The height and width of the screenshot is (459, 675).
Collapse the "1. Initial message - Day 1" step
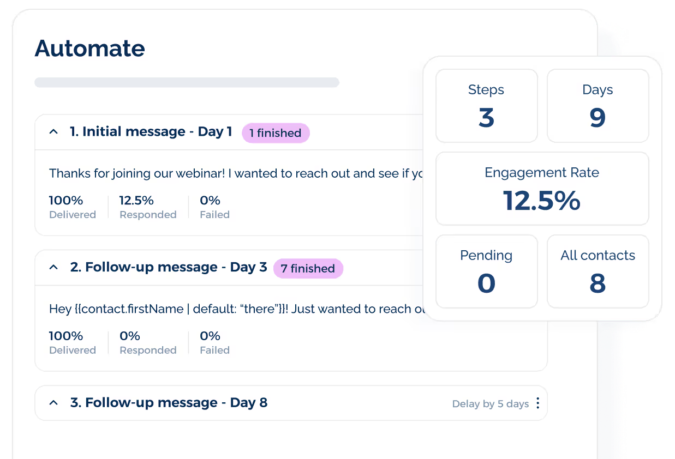pos(53,131)
